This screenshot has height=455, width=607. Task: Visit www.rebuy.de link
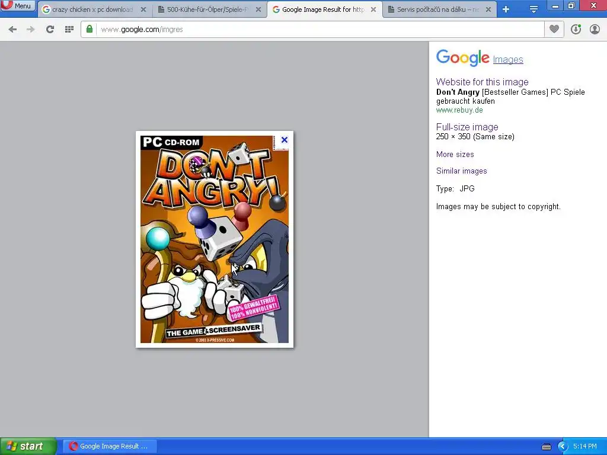[x=459, y=110]
